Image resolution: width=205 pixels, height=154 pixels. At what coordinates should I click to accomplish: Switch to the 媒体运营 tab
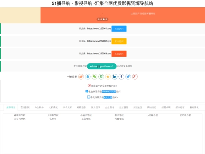[180, 108]
